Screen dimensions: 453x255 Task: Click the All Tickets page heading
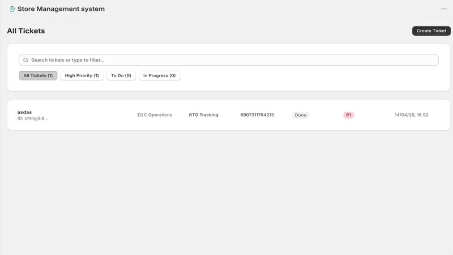pyautogui.click(x=26, y=31)
